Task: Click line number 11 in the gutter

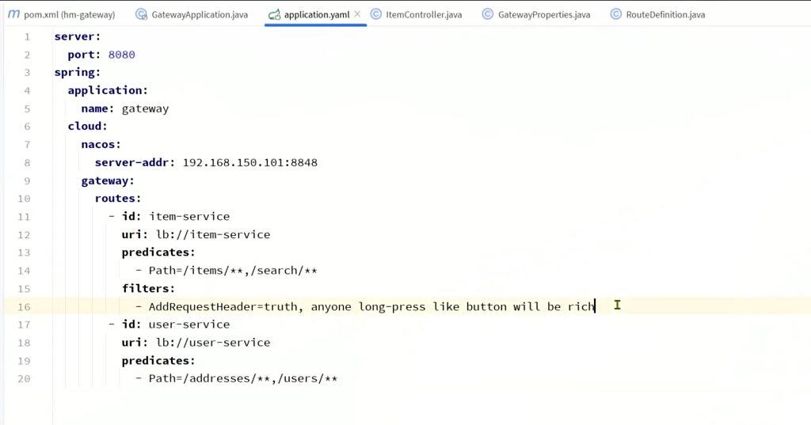Action: click(x=24, y=216)
